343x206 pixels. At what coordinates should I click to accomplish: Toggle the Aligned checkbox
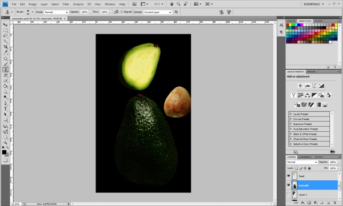click(122, 12)
